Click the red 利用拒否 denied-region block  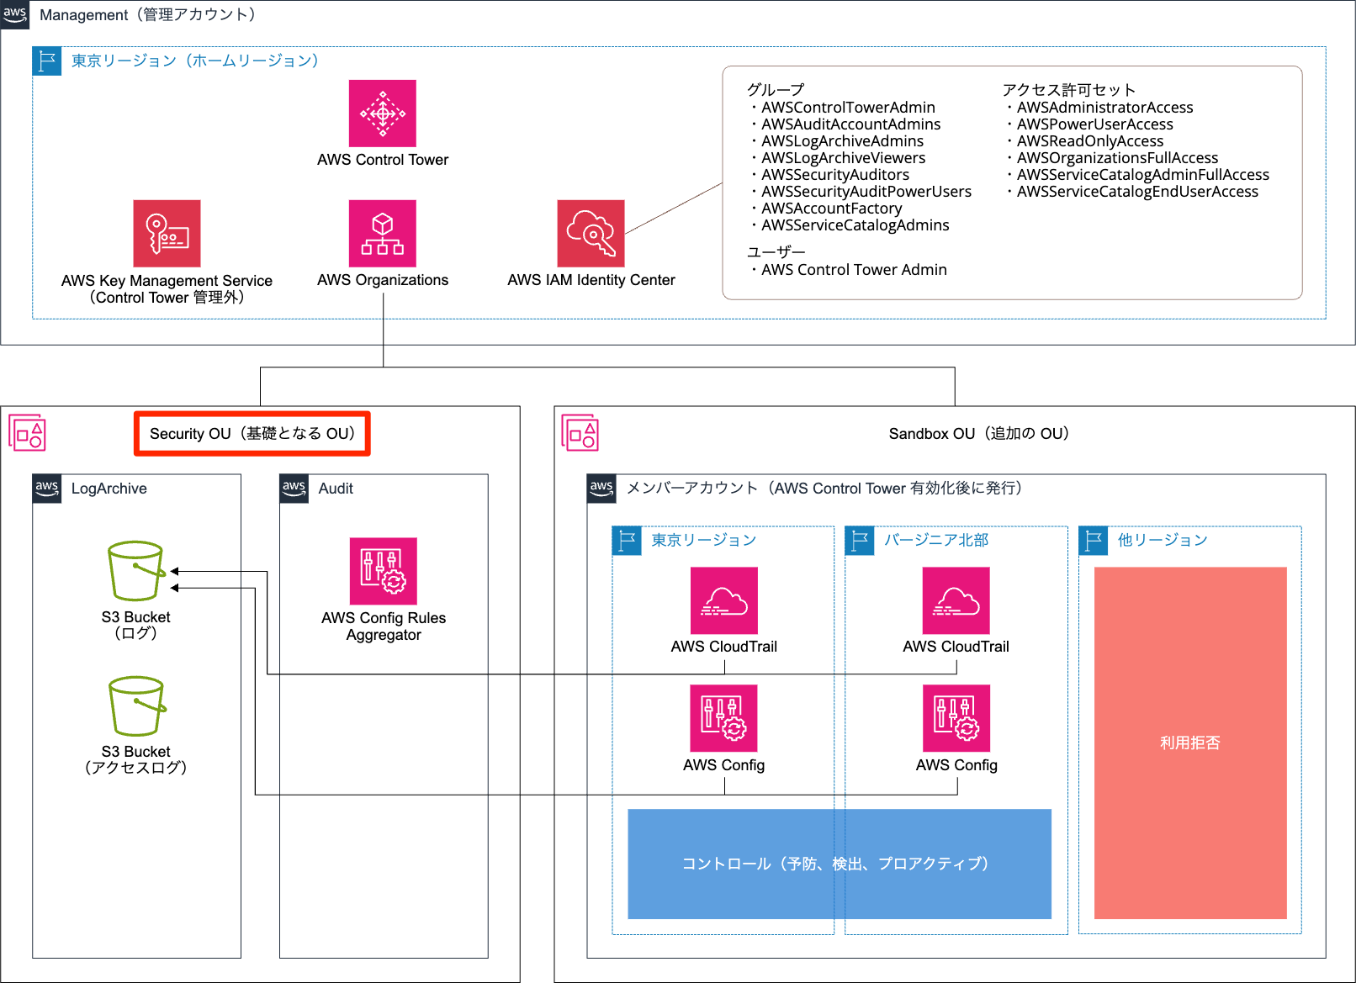tap(1189, 743)
